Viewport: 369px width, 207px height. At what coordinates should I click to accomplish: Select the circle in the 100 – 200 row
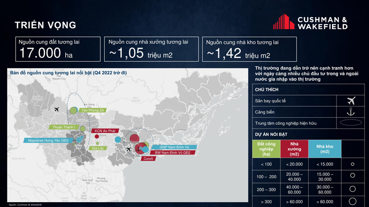click(352, 176)
